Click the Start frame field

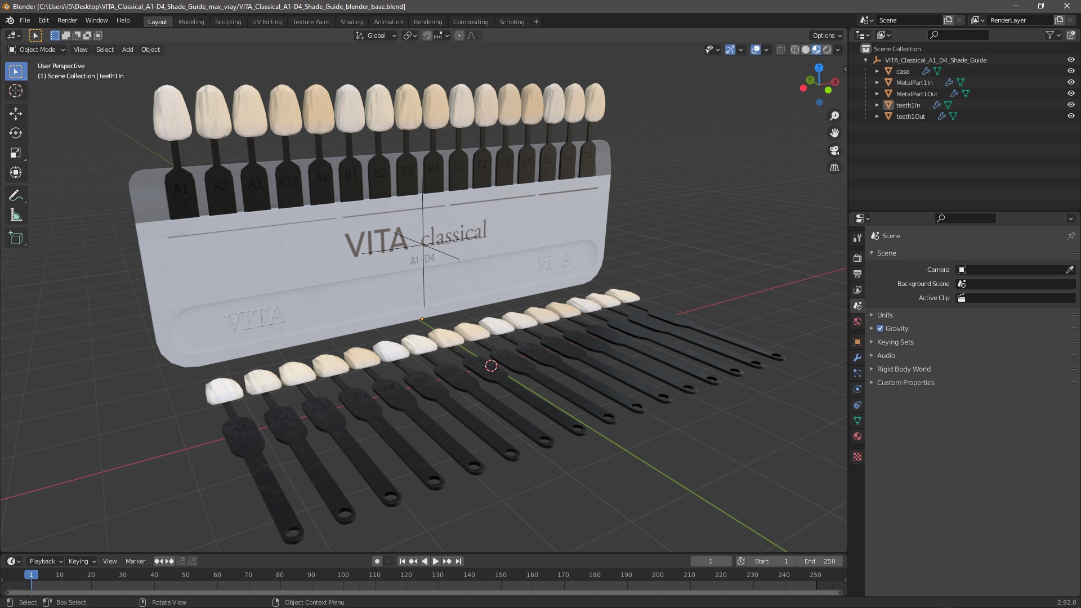point(771,561)
